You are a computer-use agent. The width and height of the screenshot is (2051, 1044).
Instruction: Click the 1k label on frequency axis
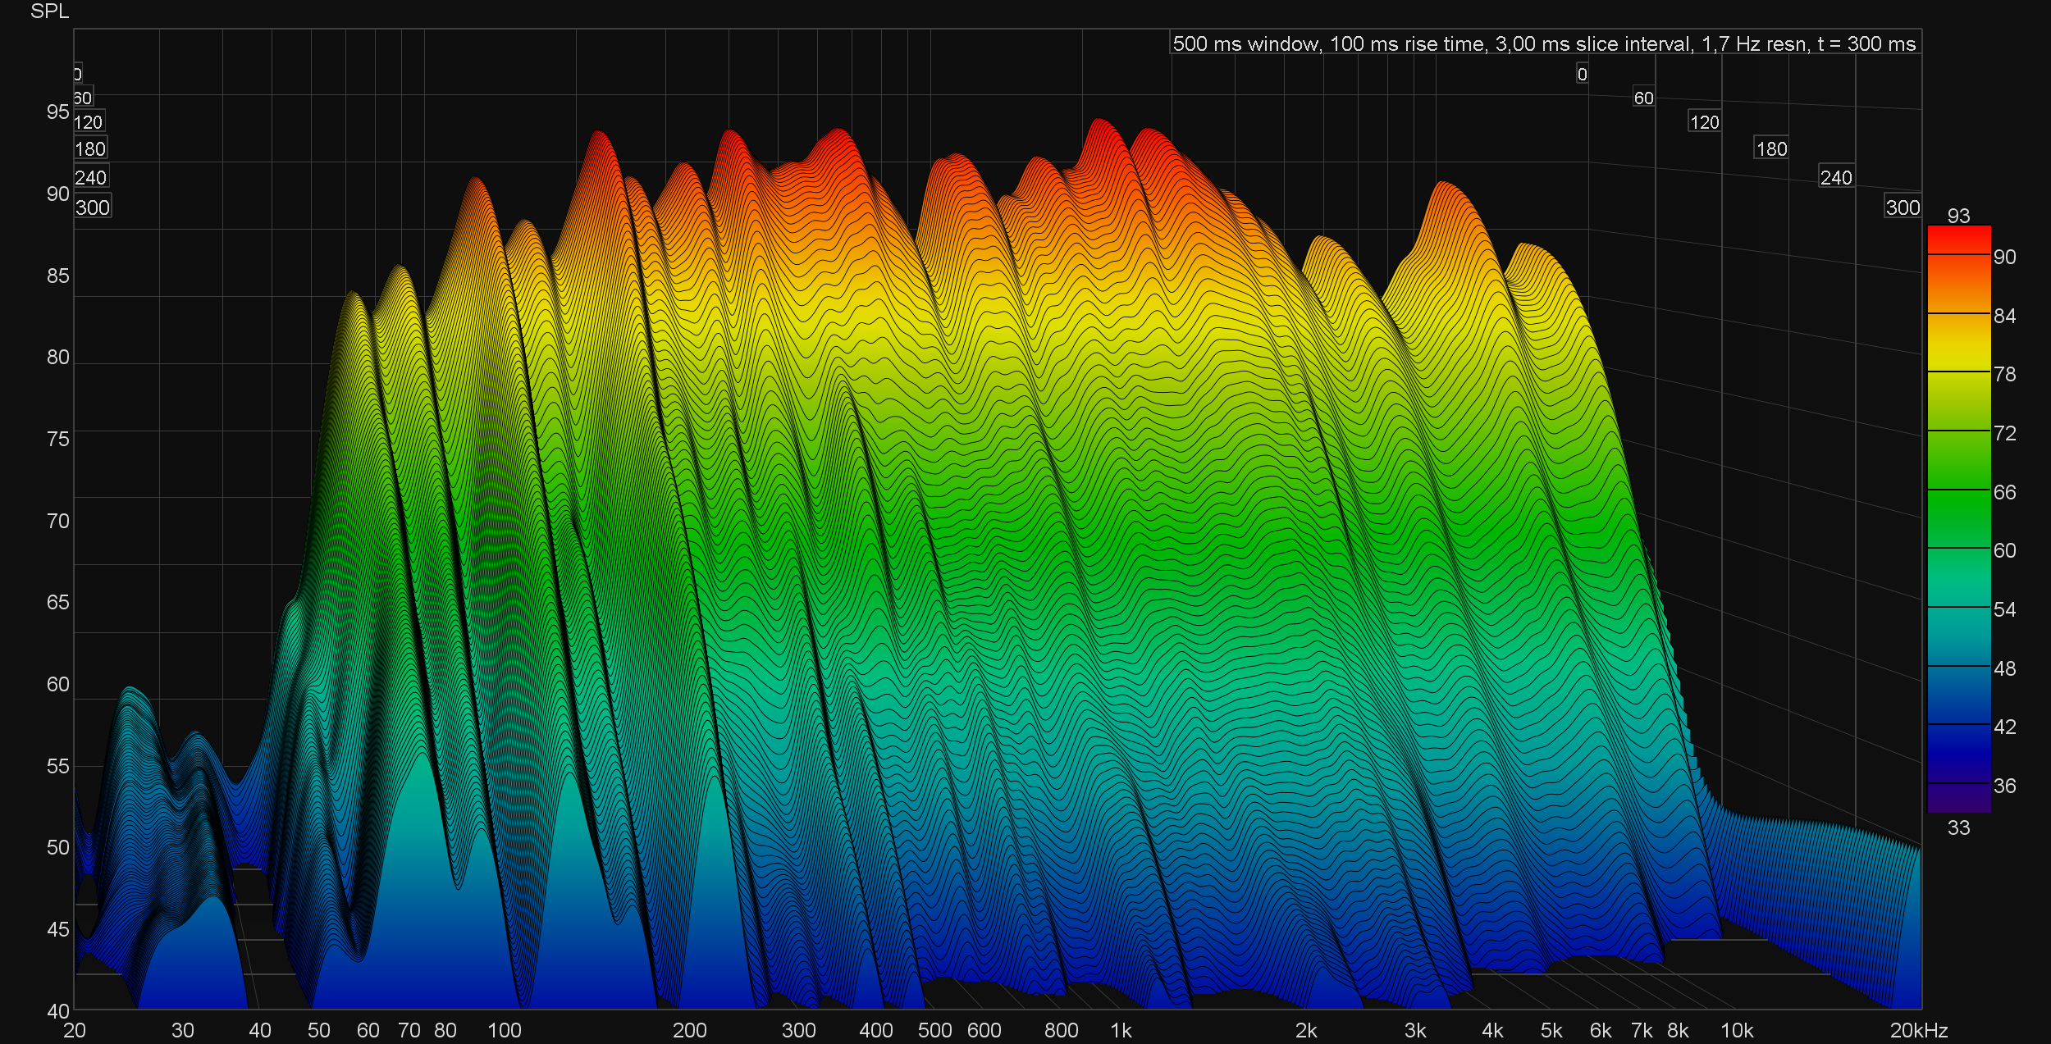(1121, 1030)
